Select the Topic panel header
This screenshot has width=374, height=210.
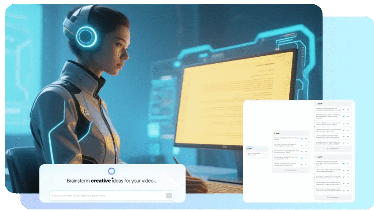[277, 133]
